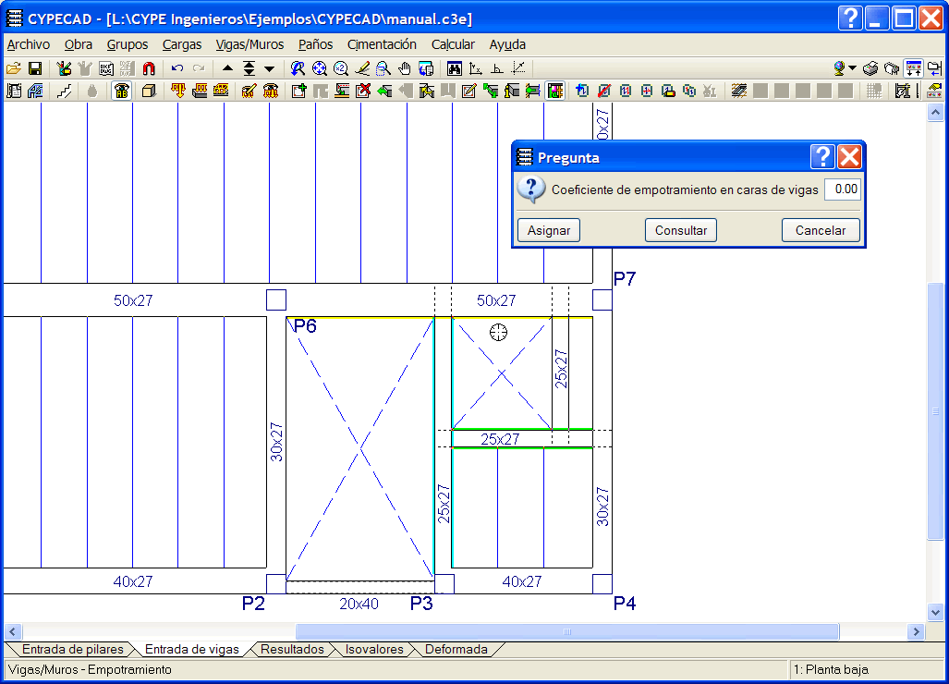
Task: Undo the last action
Action: pos(176,68)
